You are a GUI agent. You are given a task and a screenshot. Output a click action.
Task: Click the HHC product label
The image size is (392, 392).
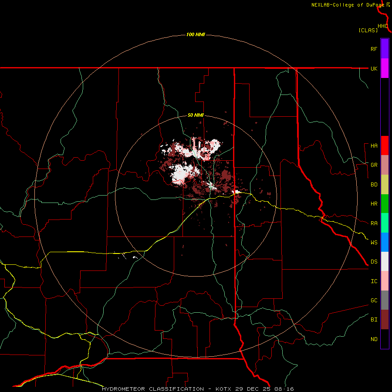(x=382, y=26)
